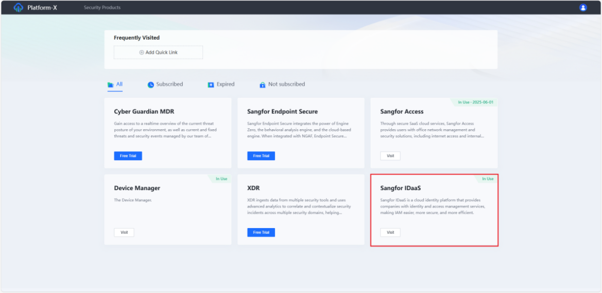
Task: Click Visit on Sangfor Access card
Action: pyautogui.click(x=390, y=156)
